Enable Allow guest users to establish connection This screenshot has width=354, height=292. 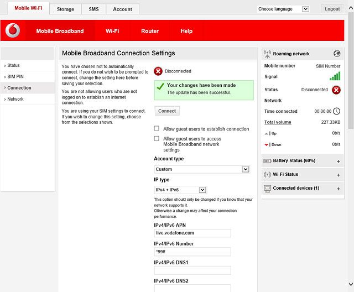pos(157,128)
